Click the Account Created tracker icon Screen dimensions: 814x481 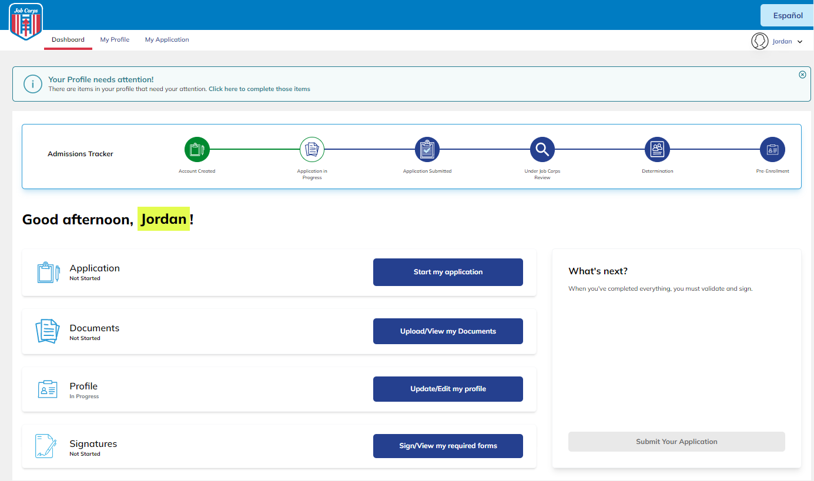tap(197, 150)
